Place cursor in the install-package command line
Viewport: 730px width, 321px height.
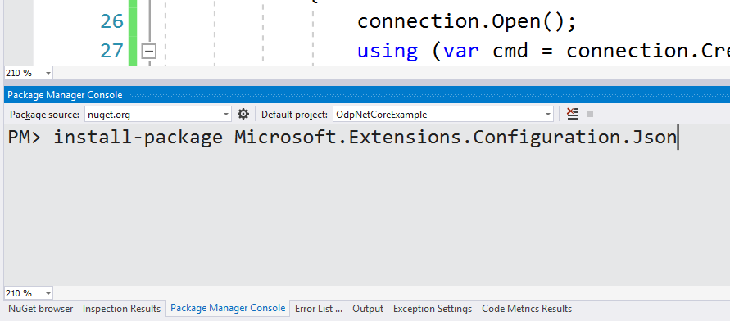pyautogui.click(x=342, y=138)
